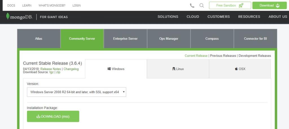289x129 pixels.
Task: Download source as zip
Action: click(58, 72)
